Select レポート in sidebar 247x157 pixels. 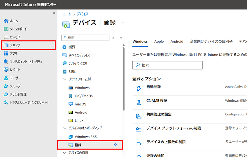coord(15,70)
